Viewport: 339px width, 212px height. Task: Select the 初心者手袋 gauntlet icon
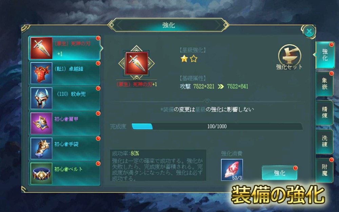pyautogui.click(x=41, y=149)
